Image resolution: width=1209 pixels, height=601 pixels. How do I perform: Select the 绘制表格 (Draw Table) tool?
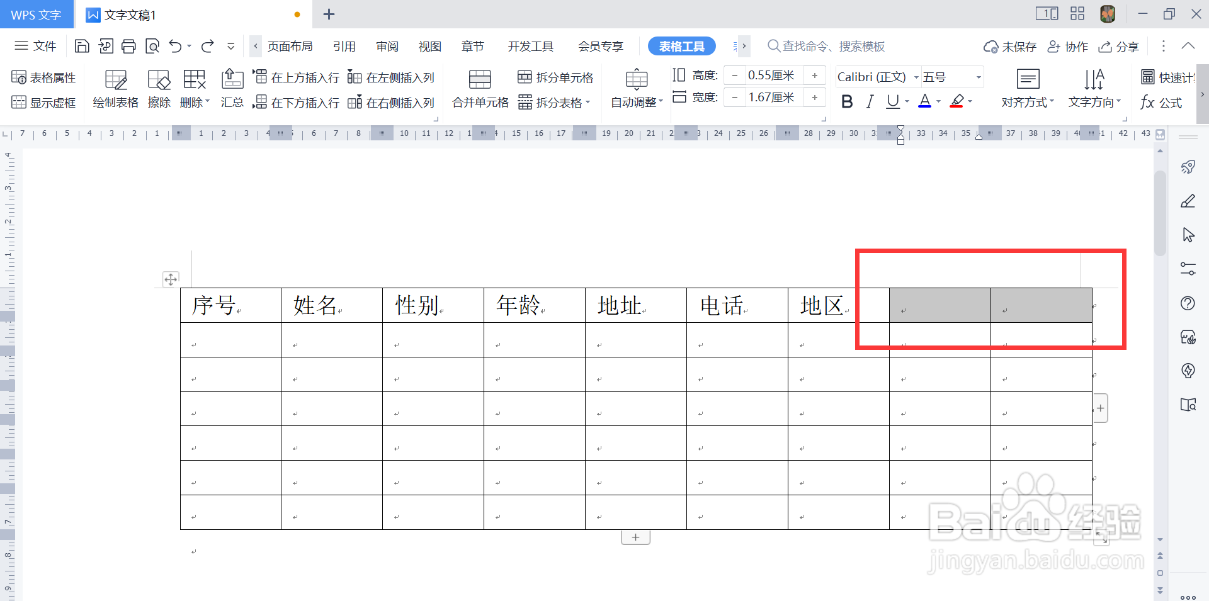(115, 88)
